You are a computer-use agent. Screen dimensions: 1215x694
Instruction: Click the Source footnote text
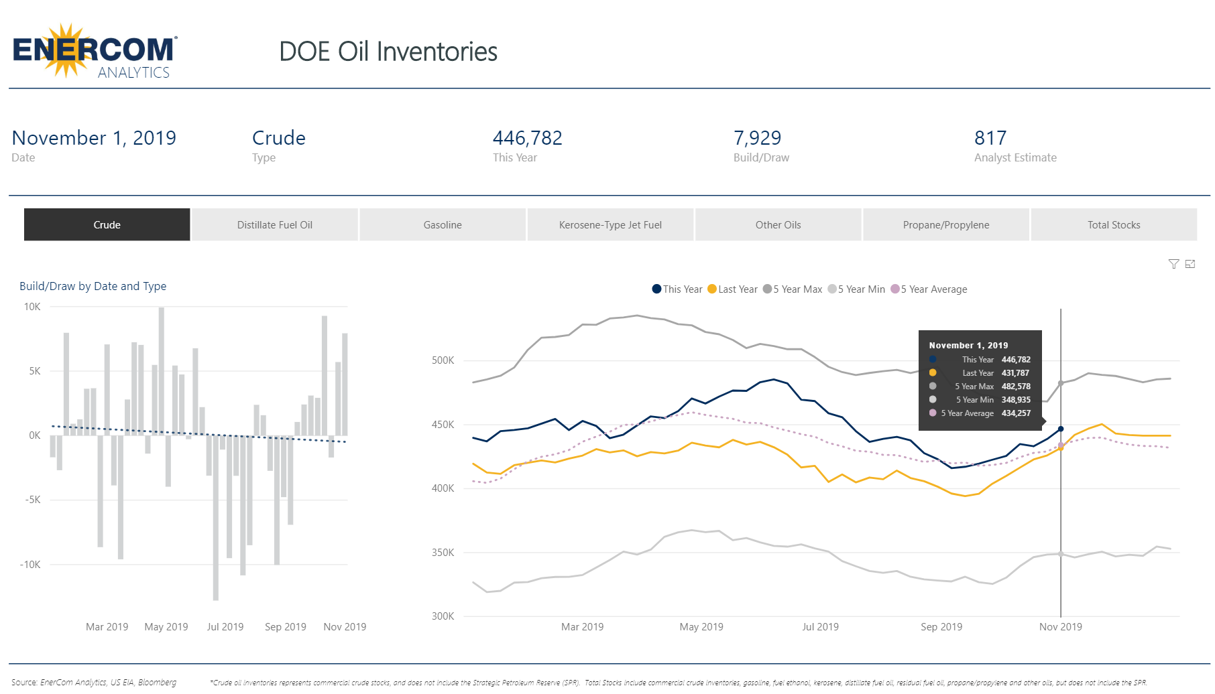coord(94,683)
